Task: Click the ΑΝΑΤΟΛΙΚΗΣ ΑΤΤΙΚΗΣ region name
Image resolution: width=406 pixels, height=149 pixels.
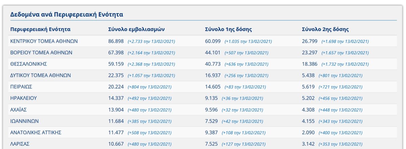Action: (36, 132)
